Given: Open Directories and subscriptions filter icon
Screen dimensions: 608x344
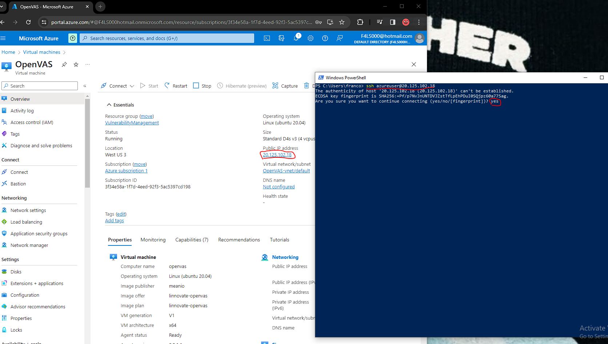Looking at the screenshot, I should [x=281, y=38].
